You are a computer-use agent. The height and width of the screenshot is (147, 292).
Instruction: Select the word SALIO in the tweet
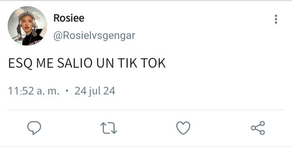(x=75, y=63)
